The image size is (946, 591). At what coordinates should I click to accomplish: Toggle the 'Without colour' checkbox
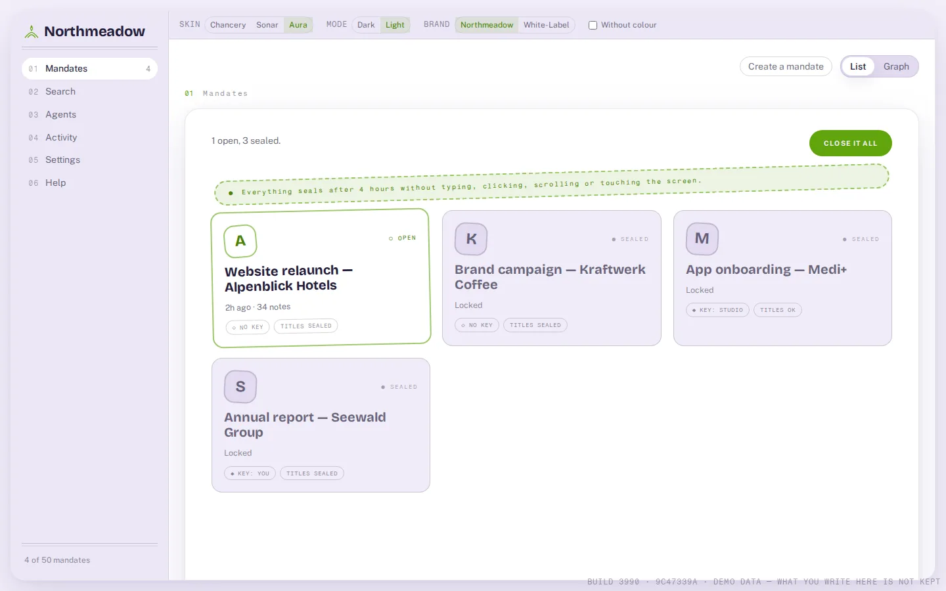[593, 25]
